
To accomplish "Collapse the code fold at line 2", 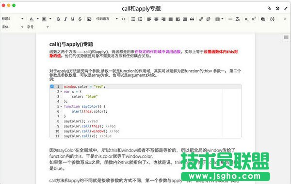I will click(x=61, y=92).
